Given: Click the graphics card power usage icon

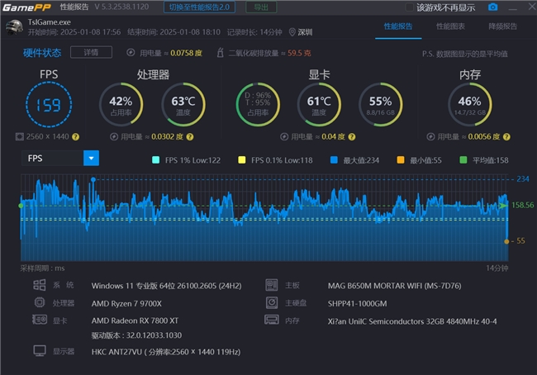Looking at the screenshot, I should pos(284,137).
